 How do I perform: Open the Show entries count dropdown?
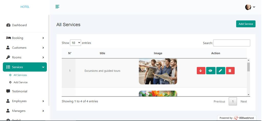coord(75,43)
